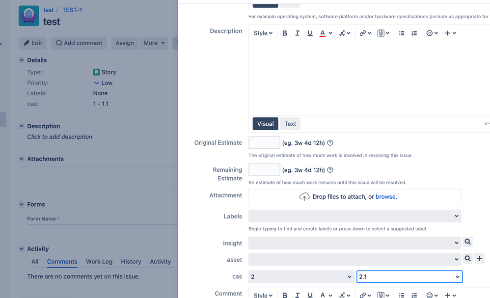Viewport: 490px width, 298px height.
Task: Open text color picker in Comment toolbar
Action: [326, 295]
